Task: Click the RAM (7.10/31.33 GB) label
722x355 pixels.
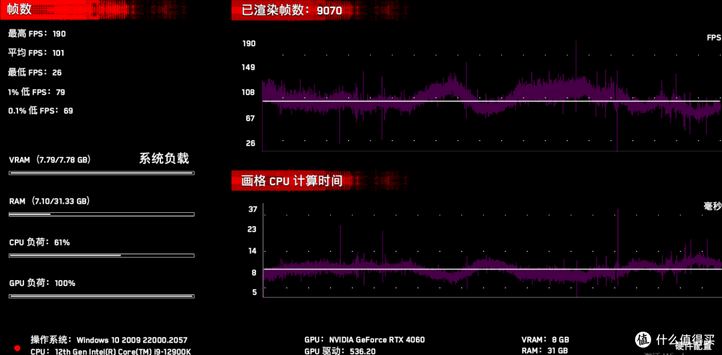Action: pos(49,201)
